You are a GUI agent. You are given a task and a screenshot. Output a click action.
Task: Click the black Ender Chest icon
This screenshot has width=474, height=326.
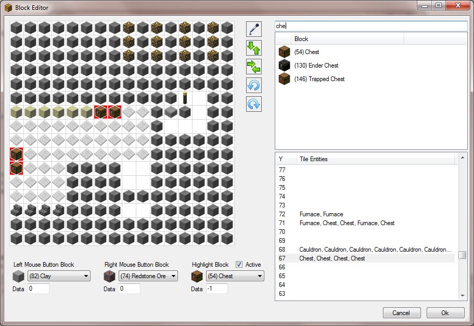point(284,66)
